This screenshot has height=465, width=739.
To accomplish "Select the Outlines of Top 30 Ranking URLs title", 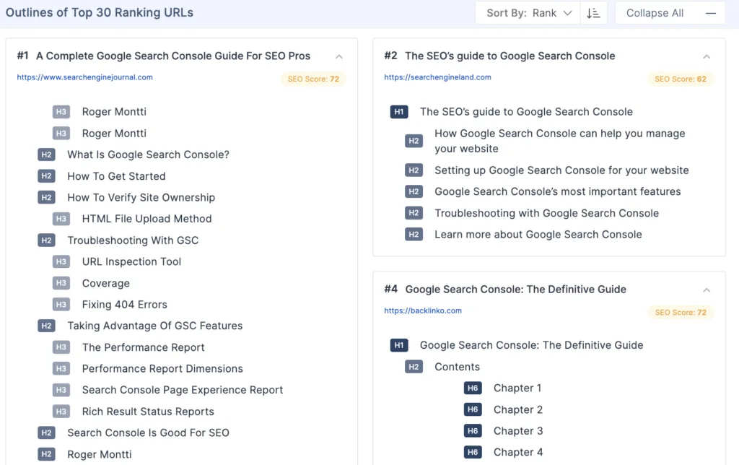I will point(100,12).
